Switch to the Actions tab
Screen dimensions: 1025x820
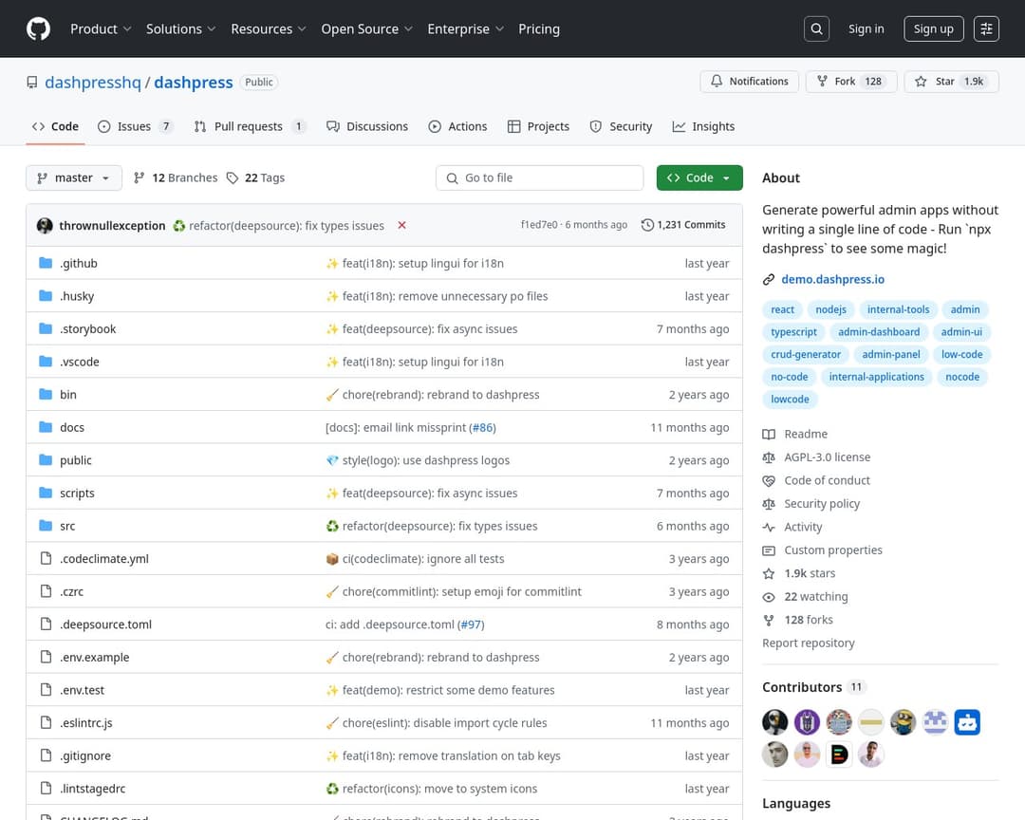pyautogui.click(x=457, y=126)
